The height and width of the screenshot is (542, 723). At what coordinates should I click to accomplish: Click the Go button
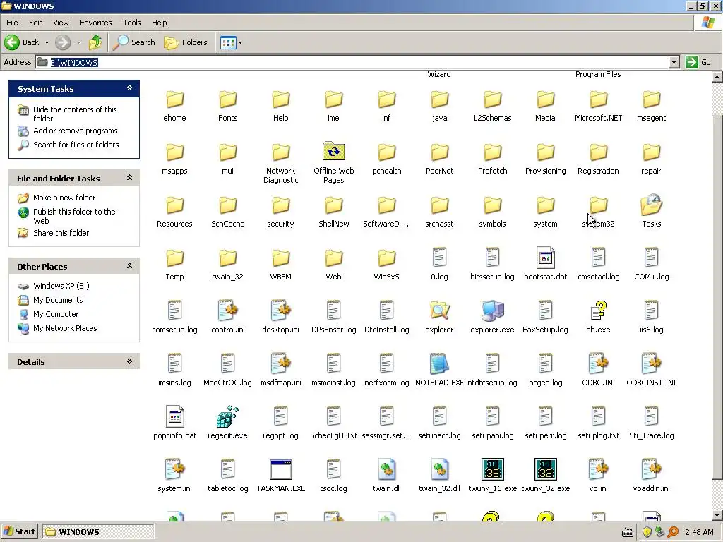(x=698, y=62)
